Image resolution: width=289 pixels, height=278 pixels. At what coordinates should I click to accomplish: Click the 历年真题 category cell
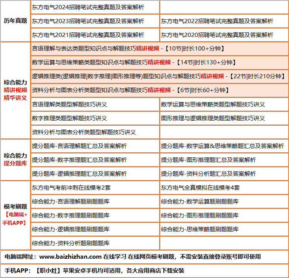coord(15,21)
